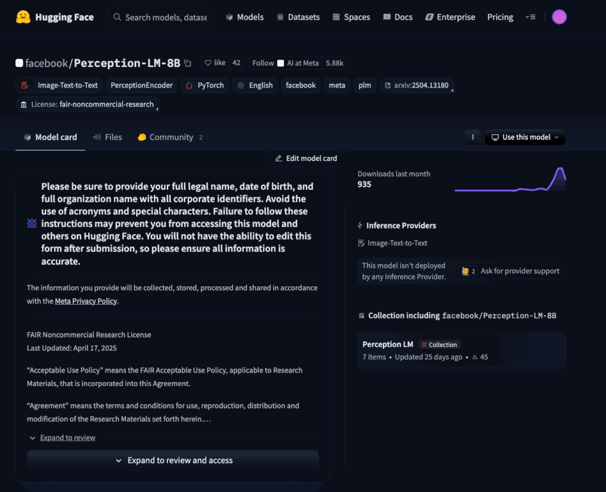The height and width of the screenshot is (492, 606).
Task: Click the Expand to review link
Action: pos(67,438)
